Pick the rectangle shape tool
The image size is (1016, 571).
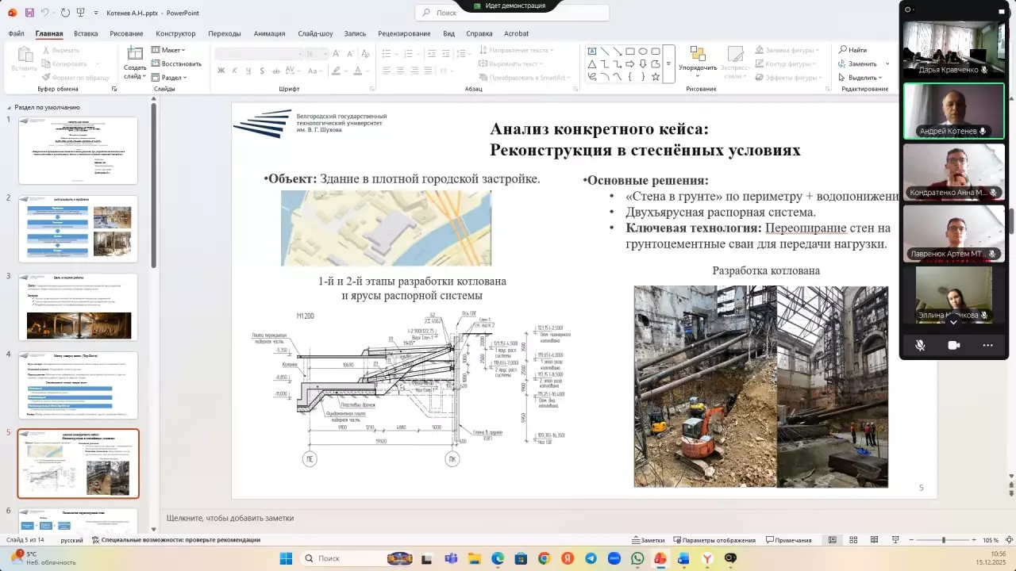click(630, 52)
